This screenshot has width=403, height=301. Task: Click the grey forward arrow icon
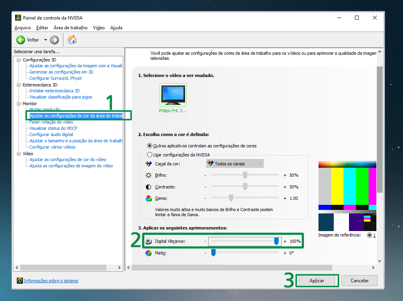coord(54,40)
